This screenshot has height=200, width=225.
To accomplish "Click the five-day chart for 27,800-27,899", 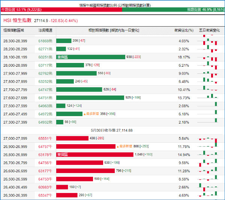I will [208, 81].
